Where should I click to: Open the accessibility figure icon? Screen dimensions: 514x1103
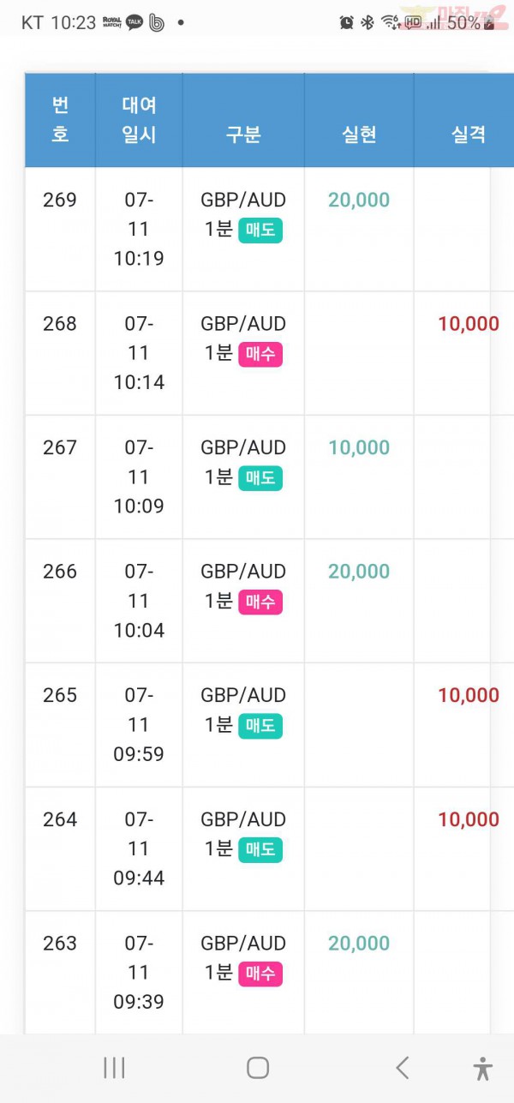483,1068
